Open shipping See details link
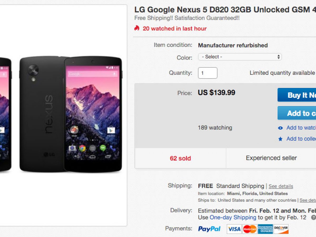This screenshot has width=316, height=237. point(281,186)
